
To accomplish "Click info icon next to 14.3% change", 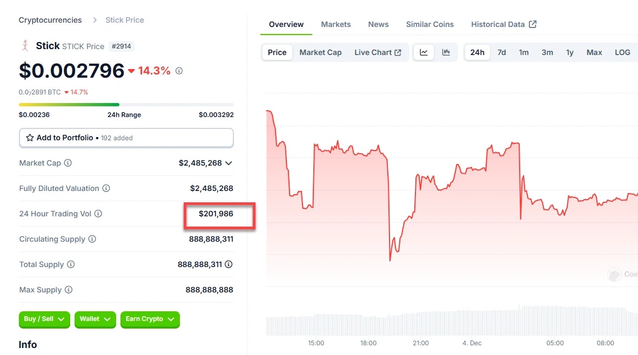I will tap(179, 71).
